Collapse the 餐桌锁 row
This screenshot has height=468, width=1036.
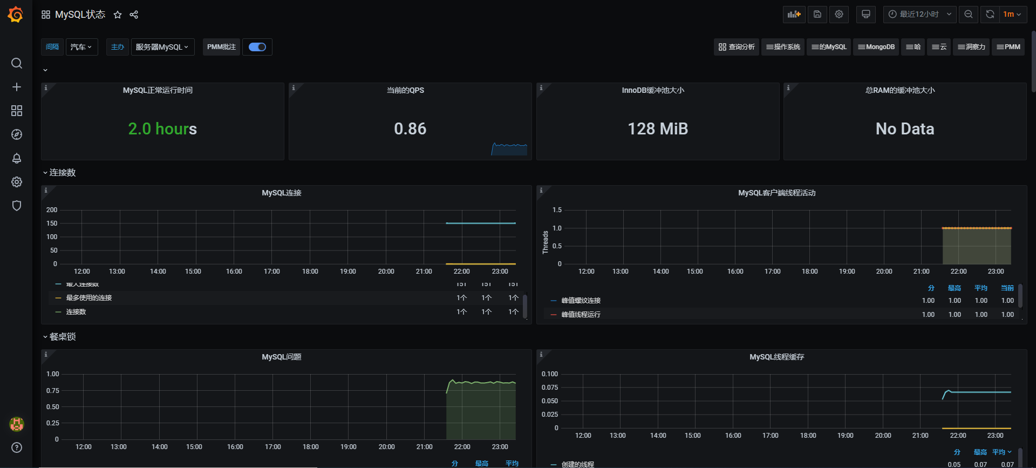[59, 337]
